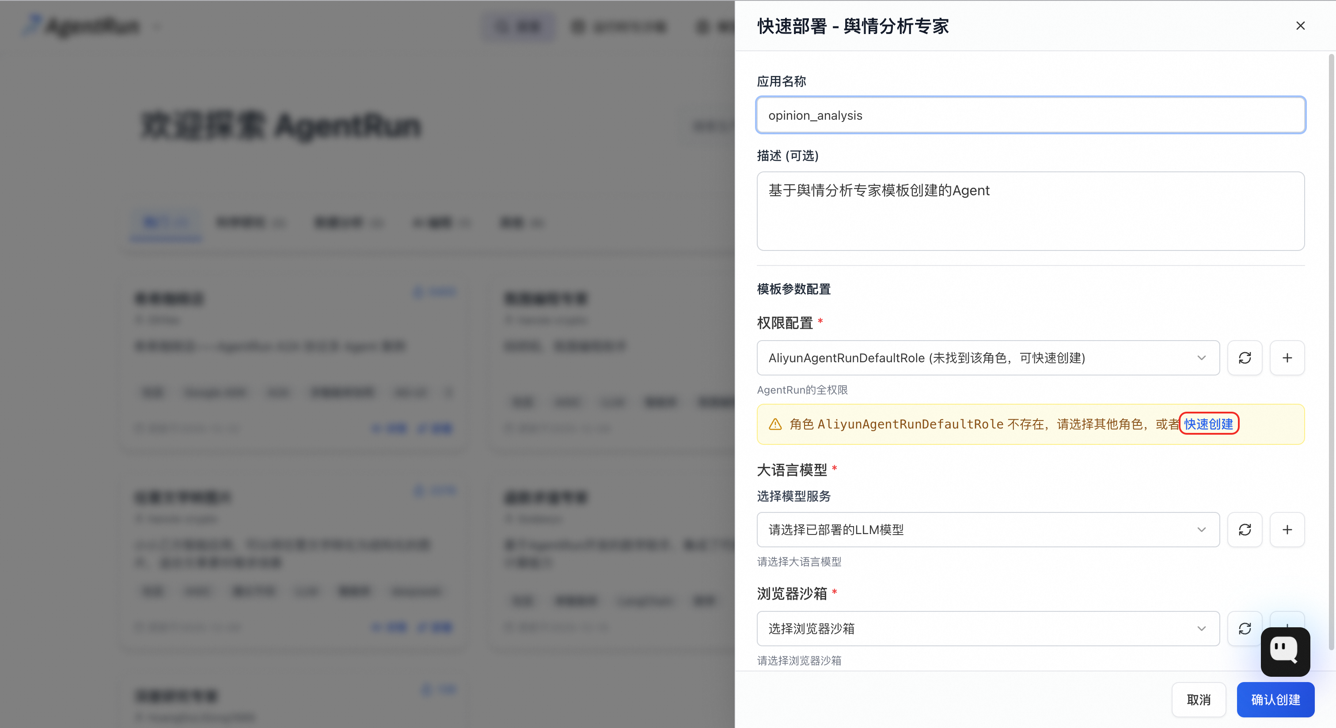
Task: Click the '选择模型服务' label
Action: click(793, 496)
